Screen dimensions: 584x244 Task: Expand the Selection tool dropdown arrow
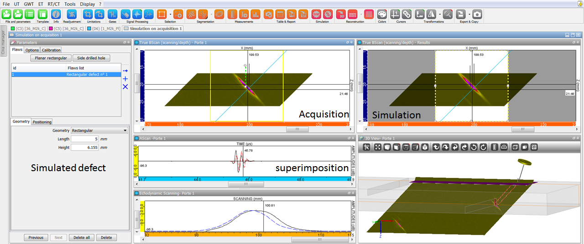click(170, 14)
